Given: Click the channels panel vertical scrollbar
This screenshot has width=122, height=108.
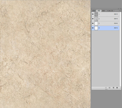Looking at the screenshot, I should pyautogui.click(x=120, y=49).
